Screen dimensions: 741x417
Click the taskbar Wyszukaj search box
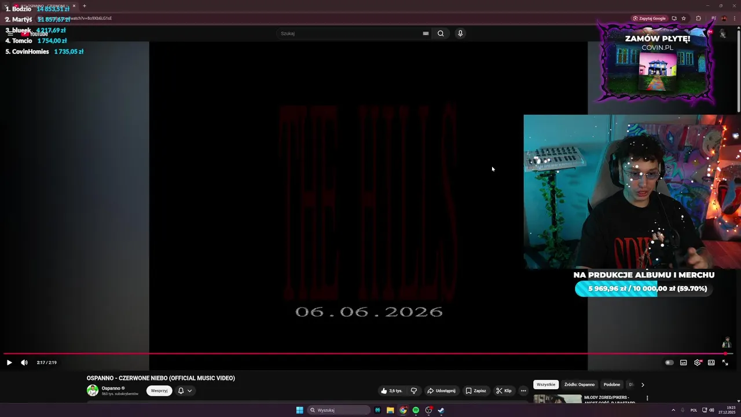pos(338,410)
